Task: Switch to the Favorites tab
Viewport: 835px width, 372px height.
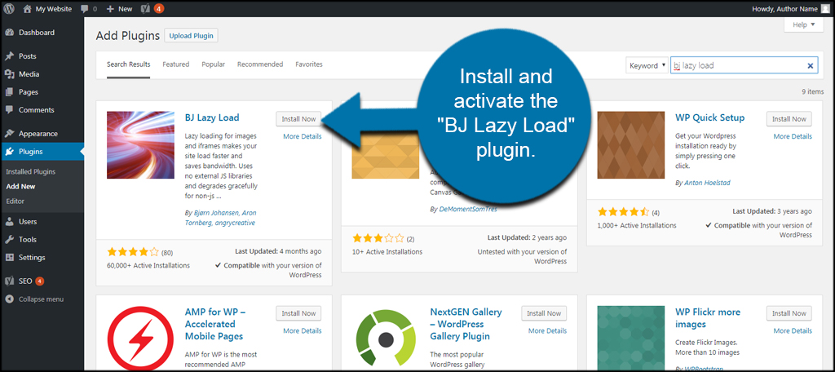Action: (x=309, y=64)
